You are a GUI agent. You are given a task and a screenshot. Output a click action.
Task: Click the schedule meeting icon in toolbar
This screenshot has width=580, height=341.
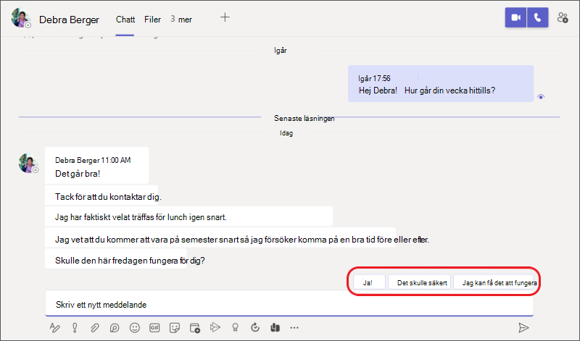(194, 328)
